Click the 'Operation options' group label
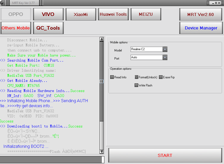This screenshot has width=224, height=164. (121, 69)
